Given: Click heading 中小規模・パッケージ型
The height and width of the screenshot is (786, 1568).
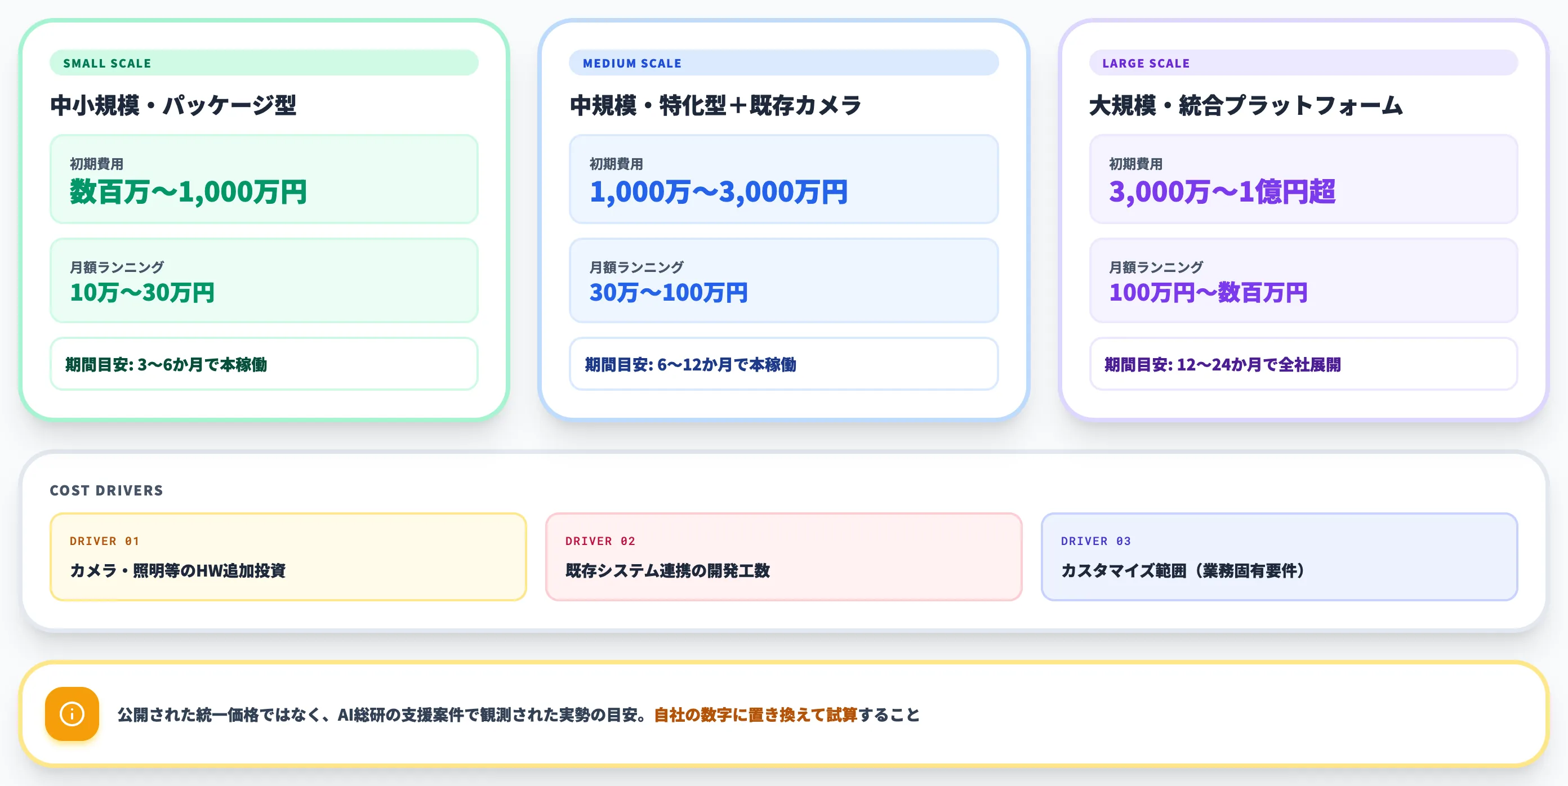Looking at the screenshot, I should [x=173, y=105].
